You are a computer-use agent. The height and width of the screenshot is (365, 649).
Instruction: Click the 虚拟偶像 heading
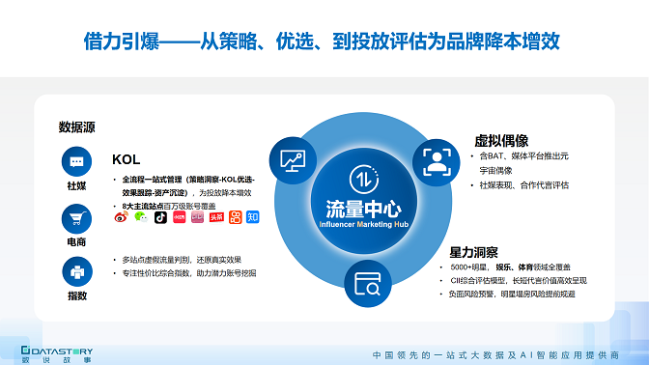click(x=501, y=141)
